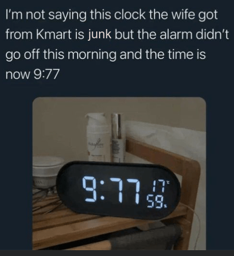The image size is (234, 256).
Task: Open the attached clock photo
Action: (119, 174)
